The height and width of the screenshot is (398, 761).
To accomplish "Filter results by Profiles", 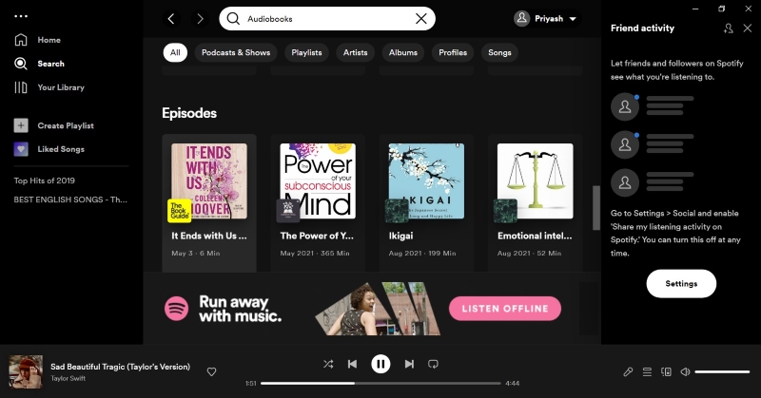I will 453,52.
